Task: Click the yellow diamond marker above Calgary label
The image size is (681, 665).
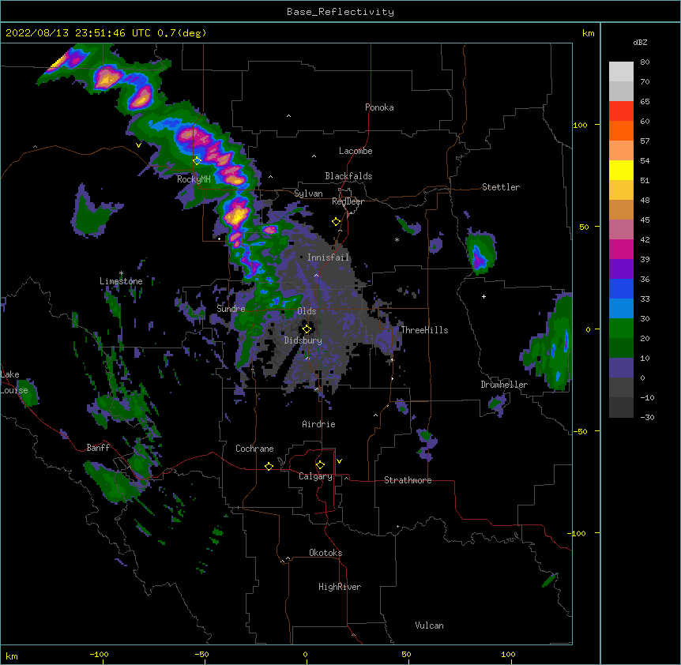Action: tap(320, 465)
